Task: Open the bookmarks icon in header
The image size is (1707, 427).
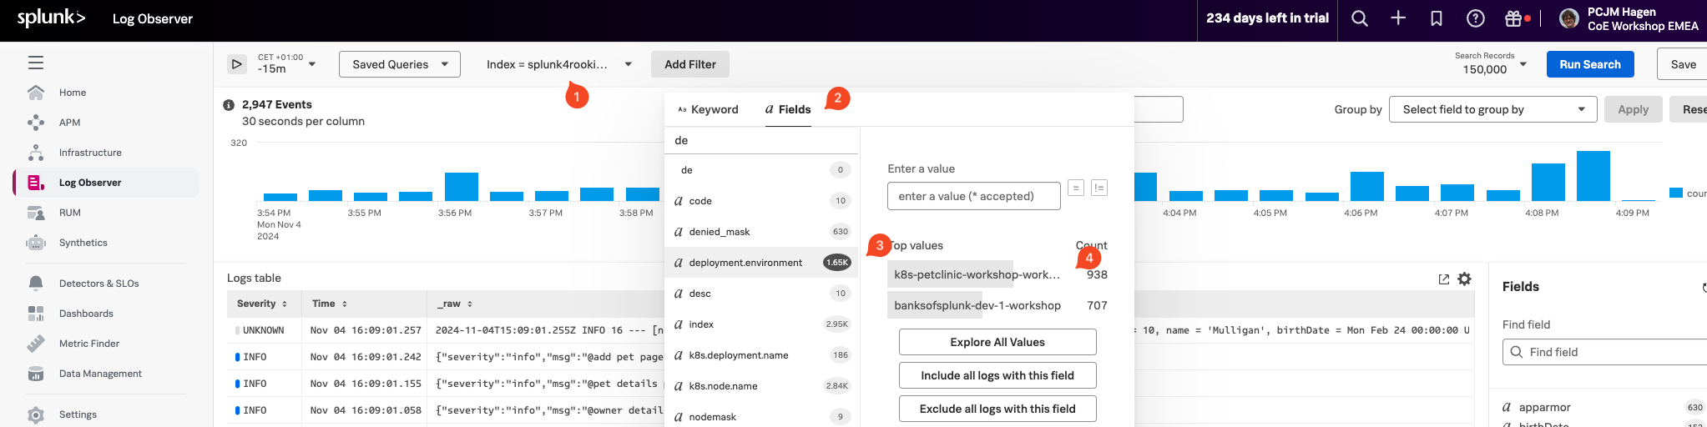Action: [x=1437, y=18]
